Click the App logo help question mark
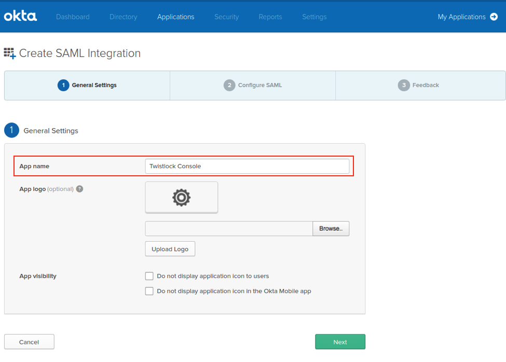The image size is (506, 362). coord(80,189)
